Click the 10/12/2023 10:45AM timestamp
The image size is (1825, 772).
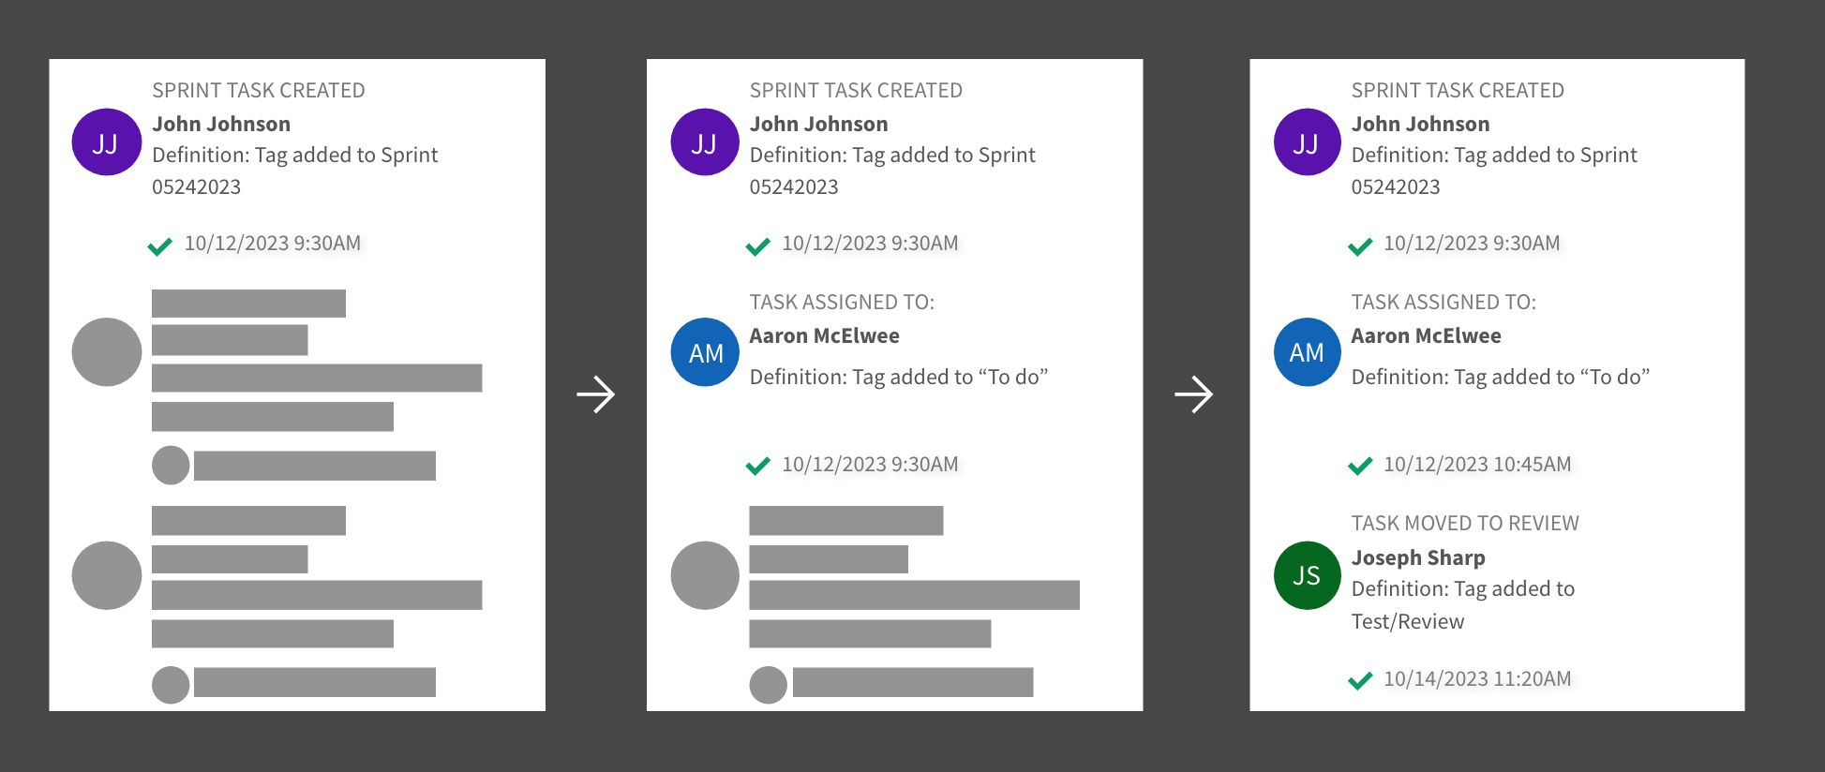[x=1477, y=464]
